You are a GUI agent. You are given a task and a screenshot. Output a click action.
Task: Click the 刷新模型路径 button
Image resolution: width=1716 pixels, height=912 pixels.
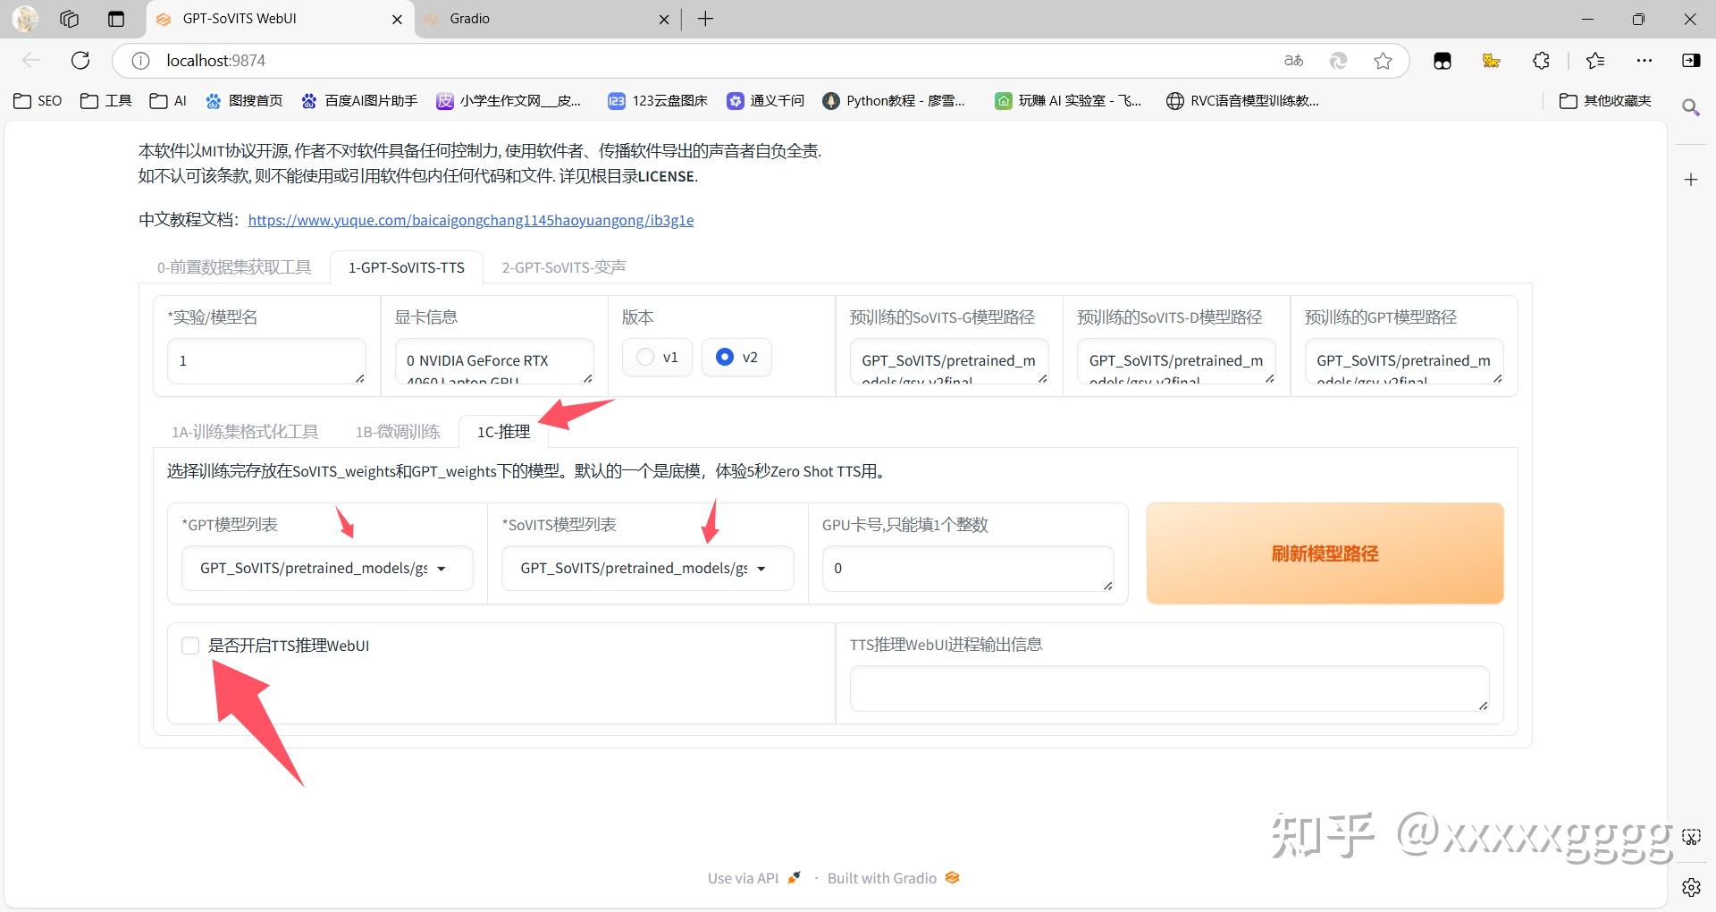1325,553
